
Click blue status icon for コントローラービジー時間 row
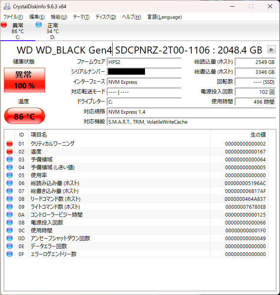tap(10, 215)
